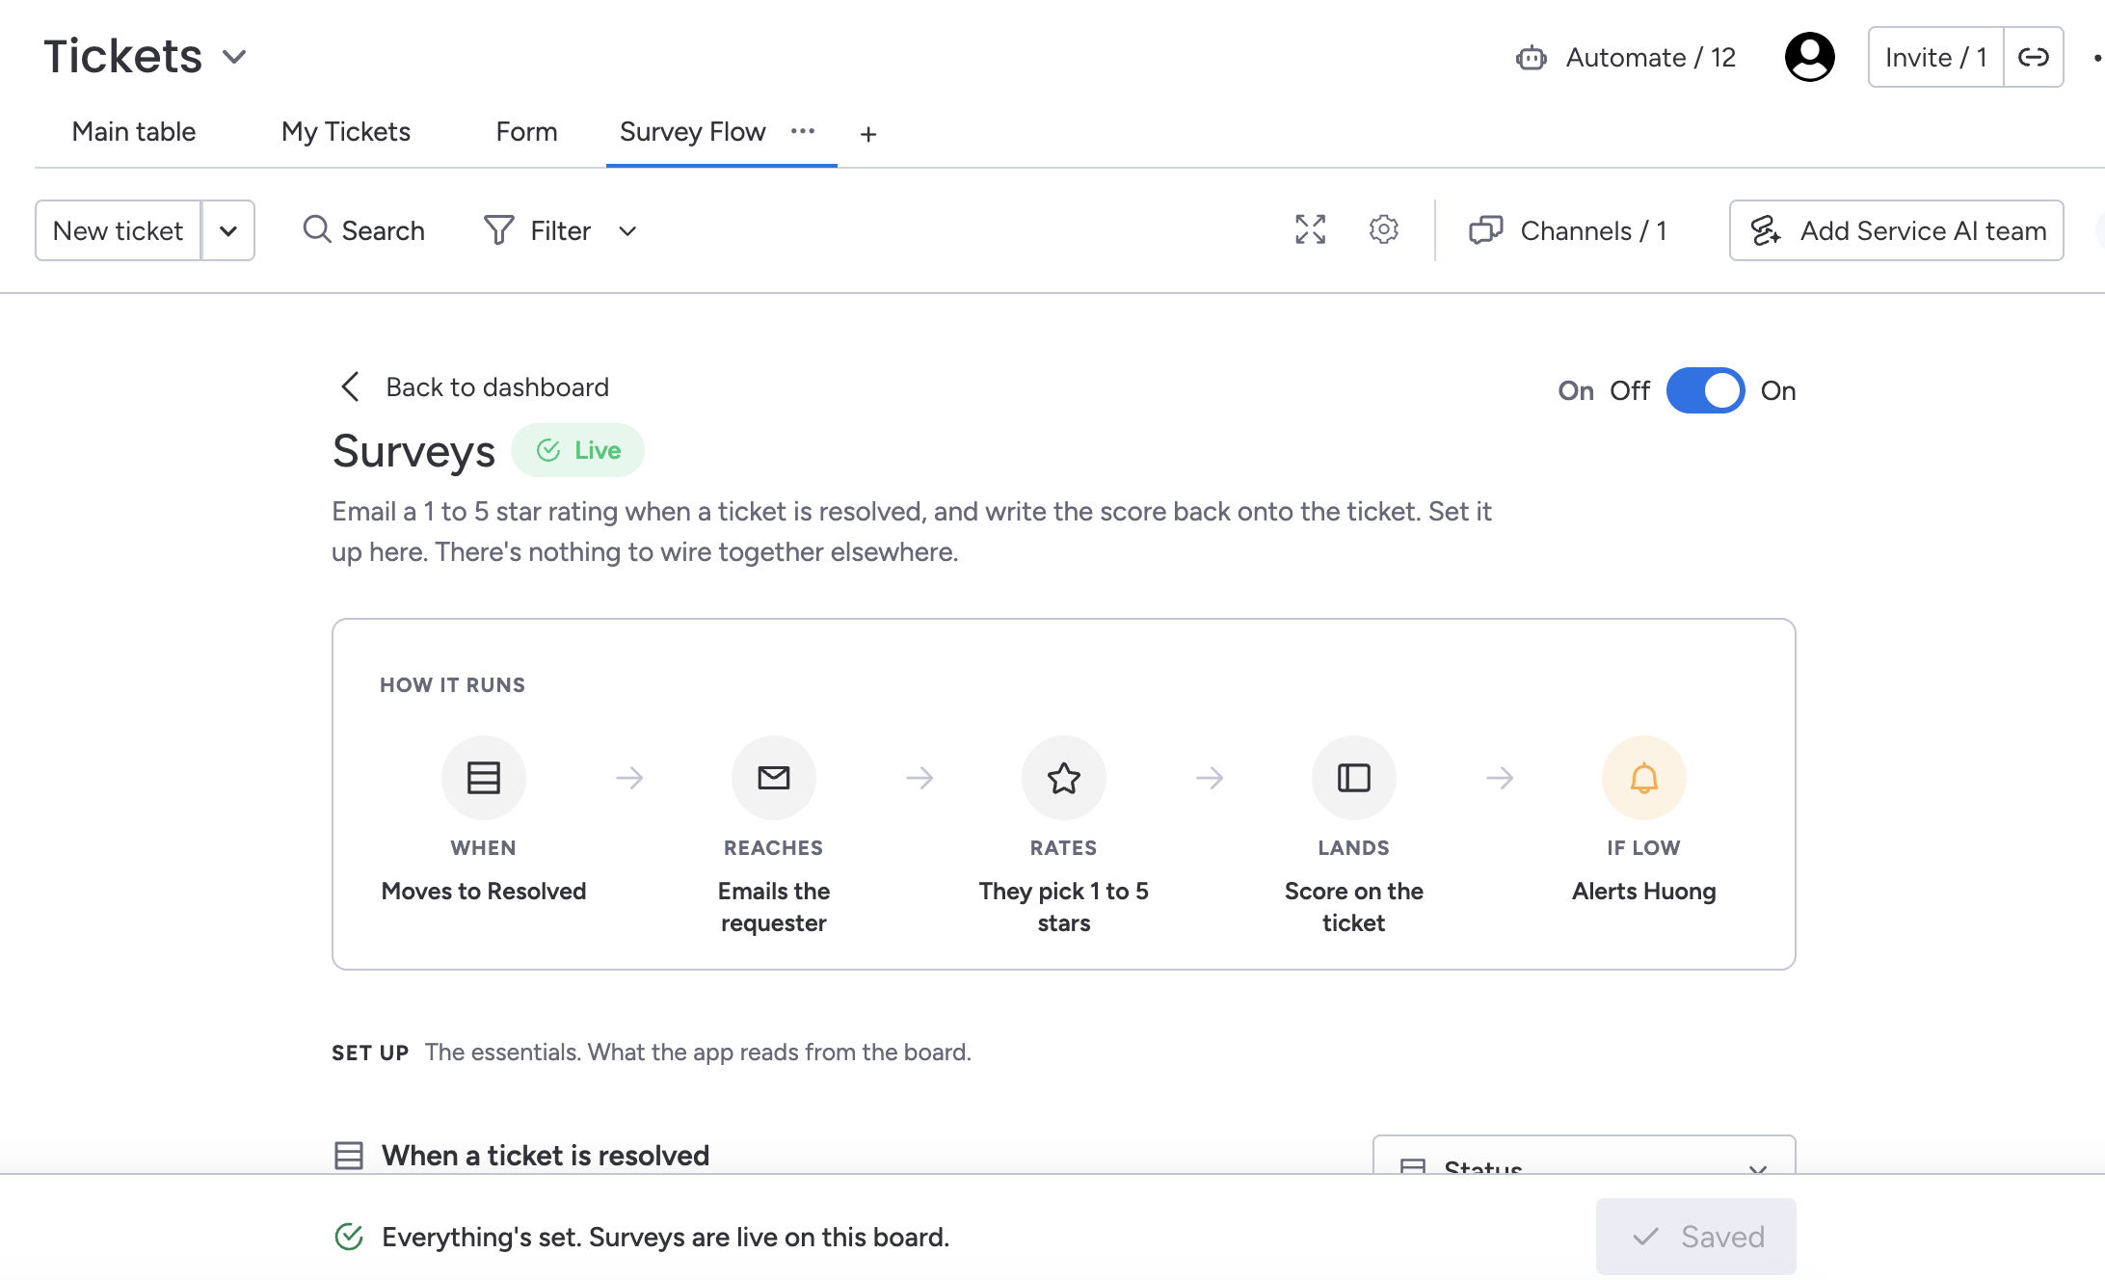Open the user profile avatar
Image resolution: width=2105 pixels, height=1280 pixels.
coord(1809,57)
